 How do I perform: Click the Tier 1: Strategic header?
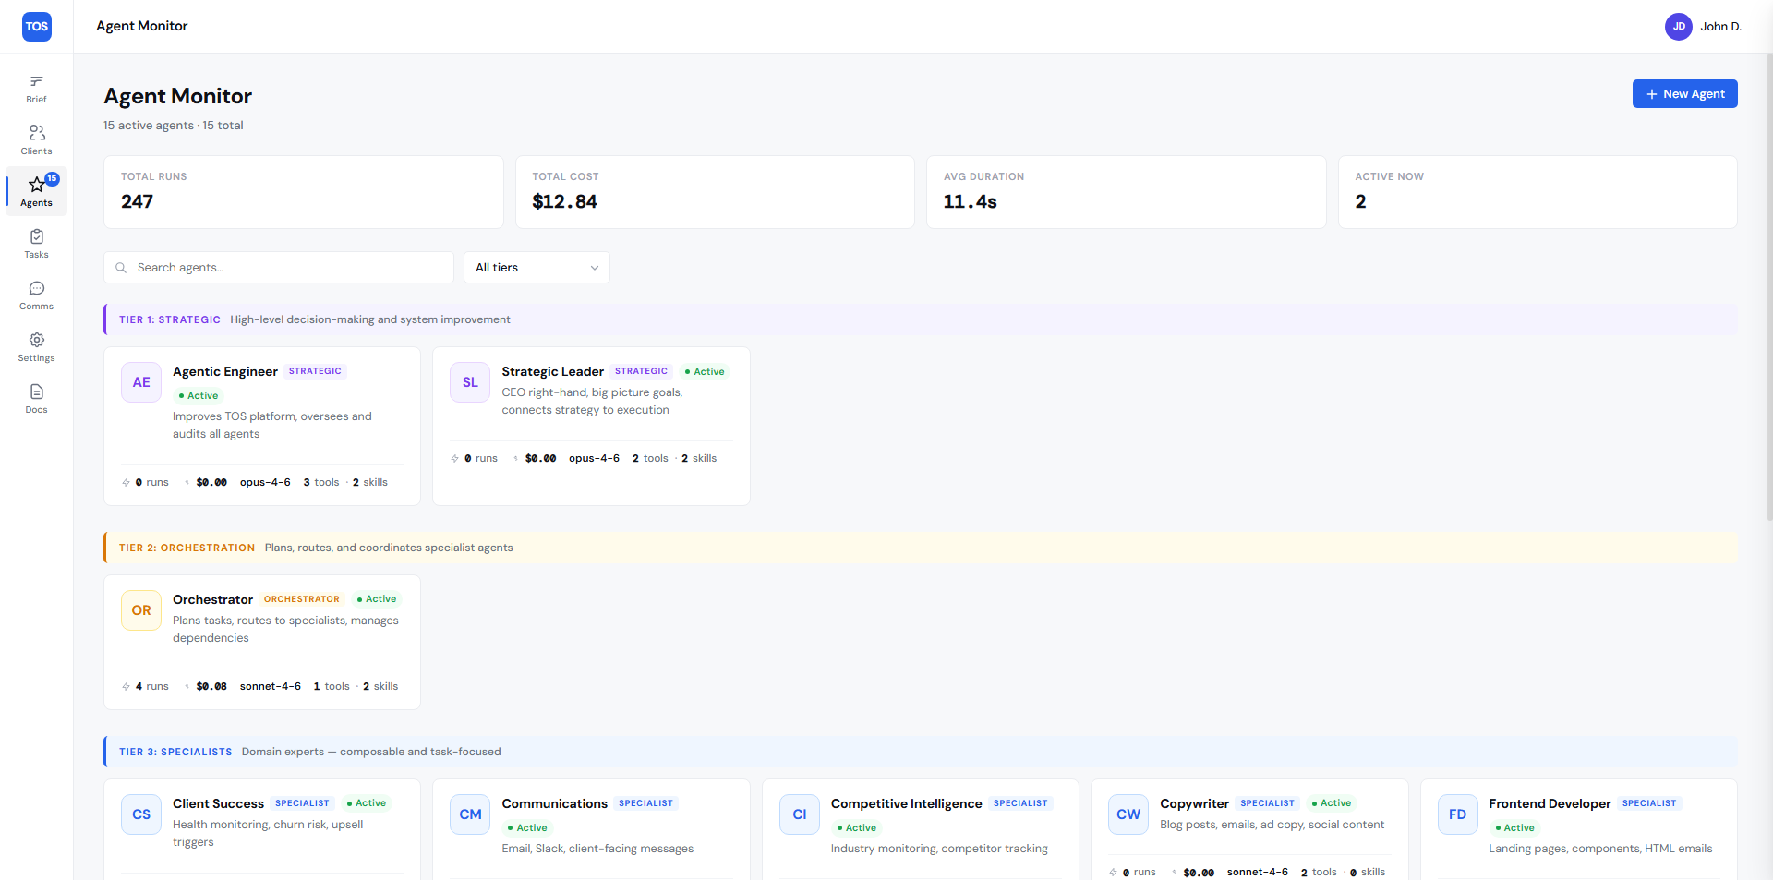click(921, 319)
